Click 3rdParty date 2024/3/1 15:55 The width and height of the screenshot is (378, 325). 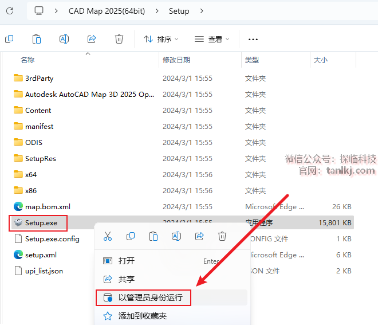click(x=187, y=78)
